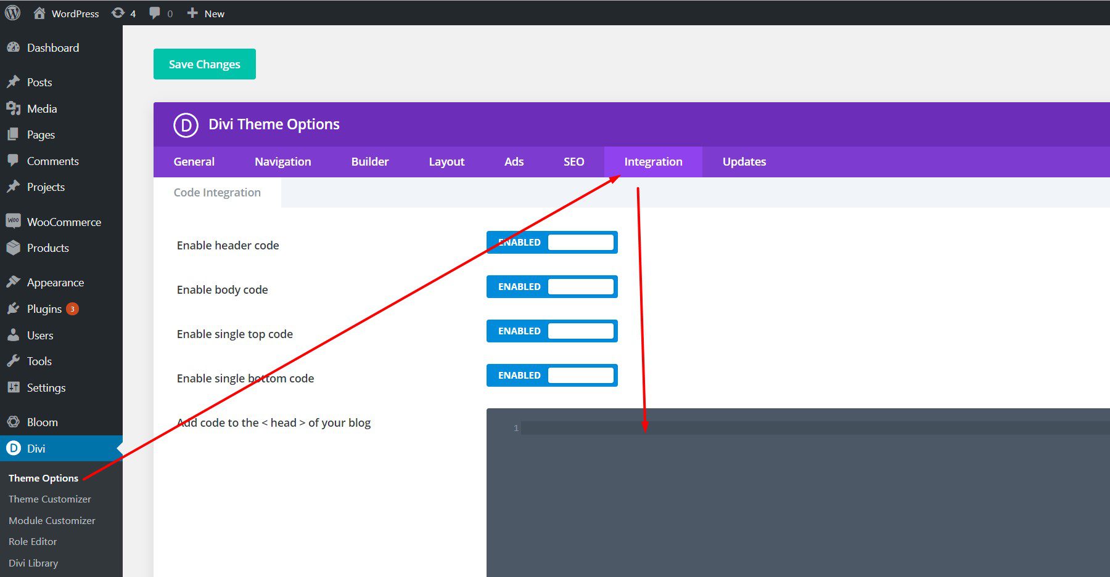Open the WooCommerce sidebar icon
Viewport: 1110px width, 577px height.
tap(14, 221)
